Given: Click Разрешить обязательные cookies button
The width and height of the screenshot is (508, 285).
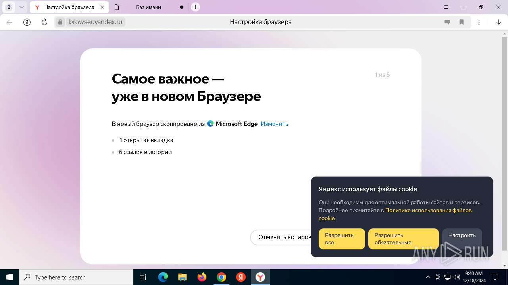Looking at the screenshot, I should pos(404,239).
